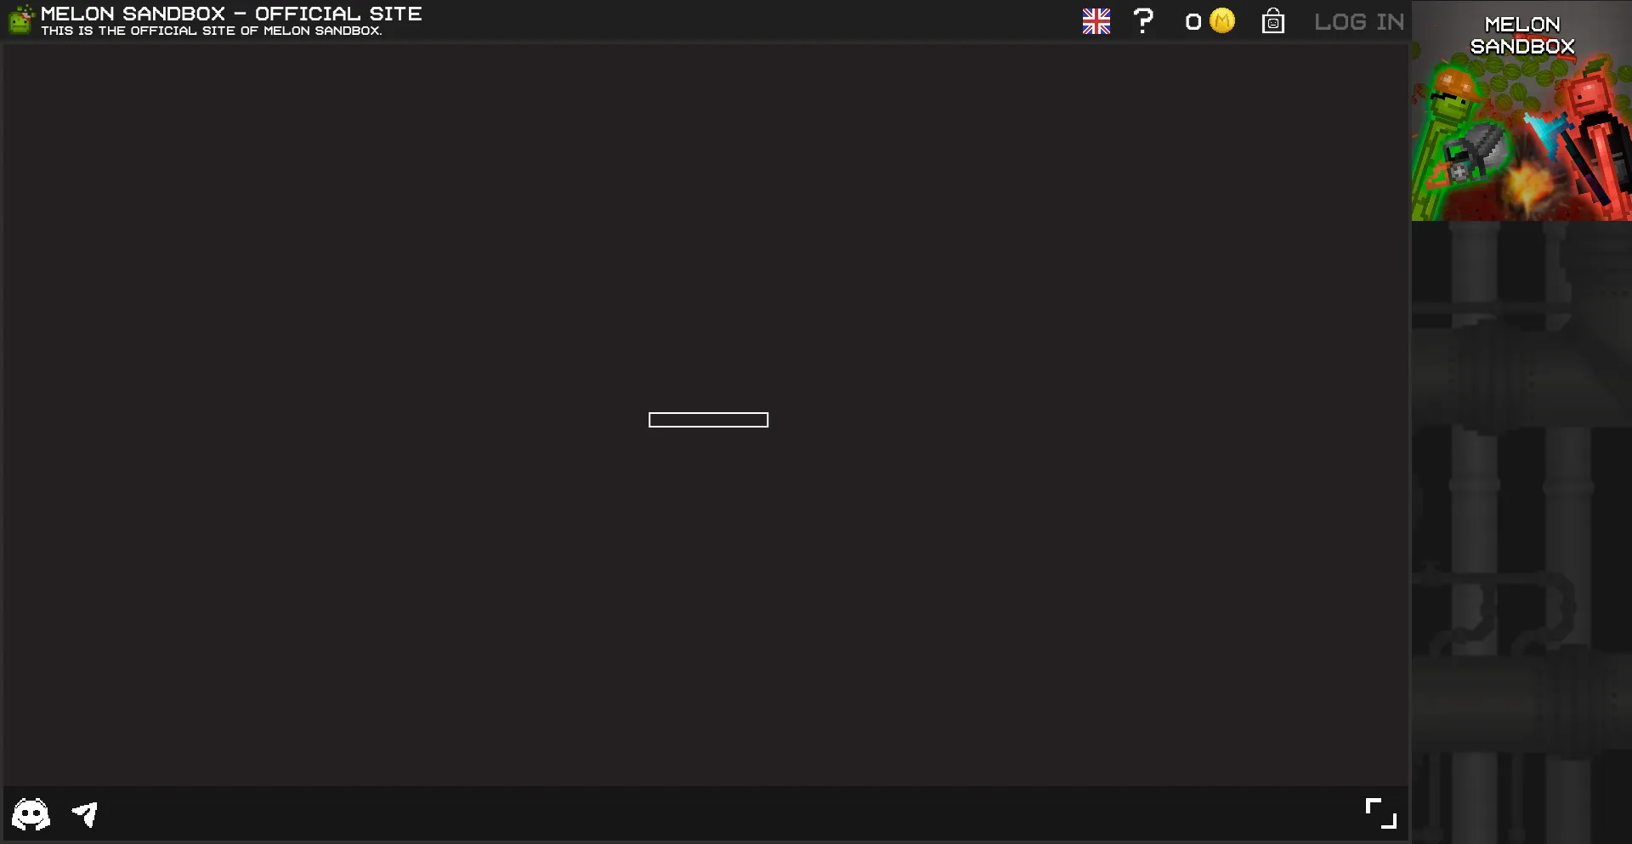The image size is (1632, 844).
Task: Click the Melon Sandbox - Official Site title
Action: (x=231, y=14)
